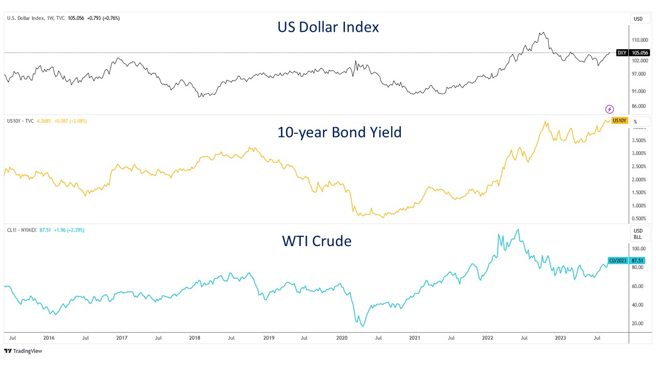Click the 105.056 last price label
This screenshot has width=656, height=369.
pos(640,53)
